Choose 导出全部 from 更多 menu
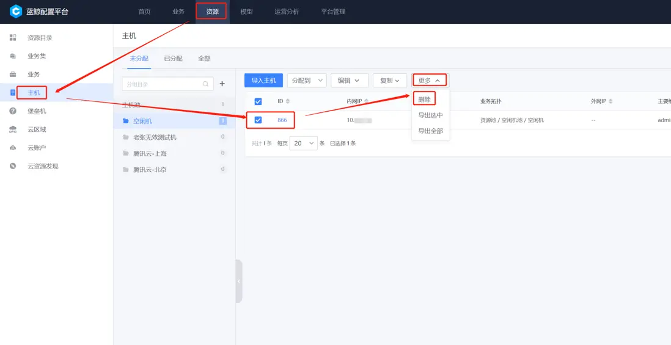The width and height of the screenshot is (671, 345). click(x=430, y=131)
